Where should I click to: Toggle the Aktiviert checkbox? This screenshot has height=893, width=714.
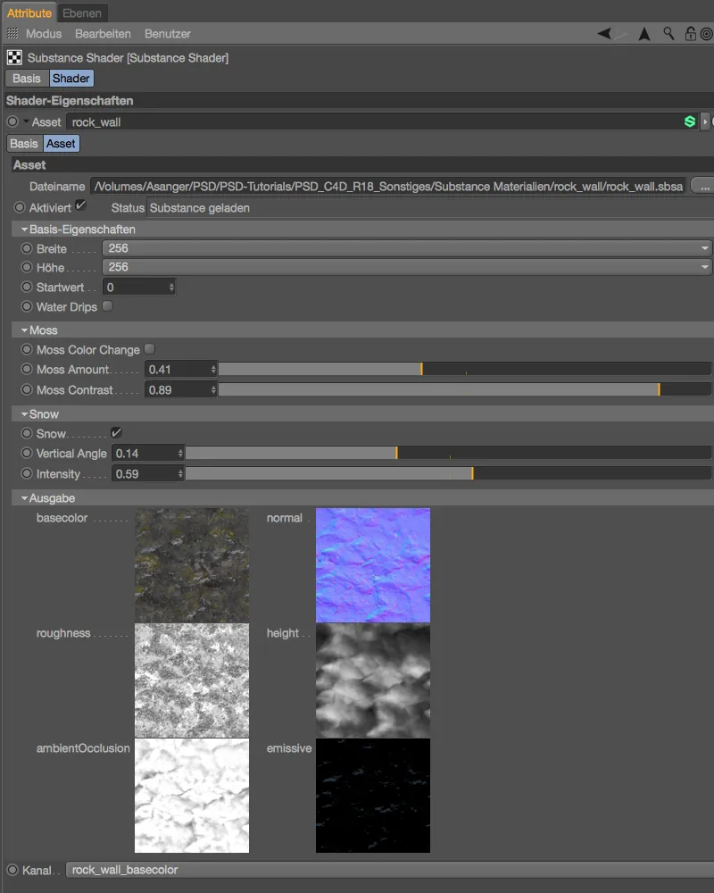point(80,205)
